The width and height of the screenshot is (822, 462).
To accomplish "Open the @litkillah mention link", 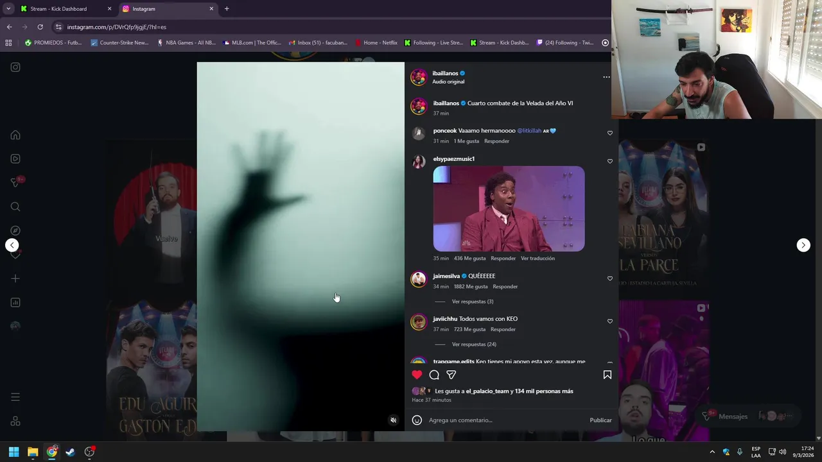I will click(x=529, y=131).
